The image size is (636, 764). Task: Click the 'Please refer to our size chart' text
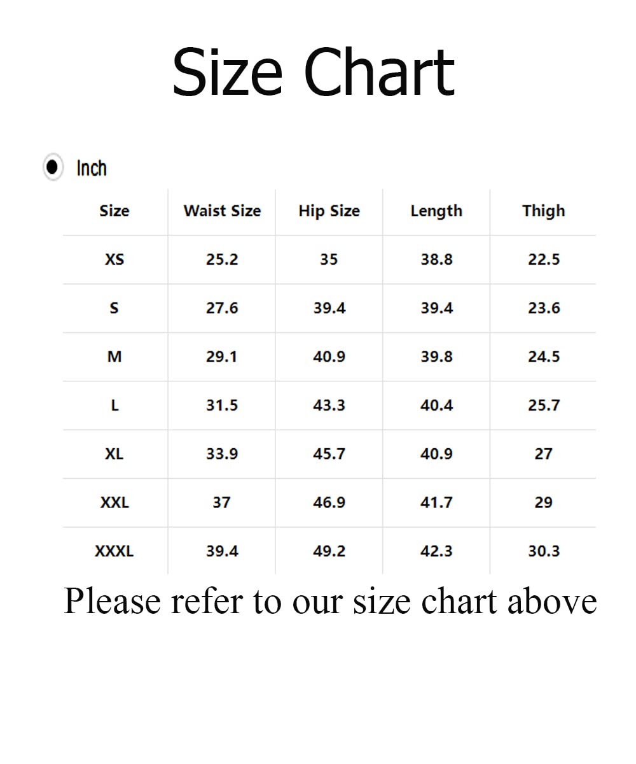(330, 600)
